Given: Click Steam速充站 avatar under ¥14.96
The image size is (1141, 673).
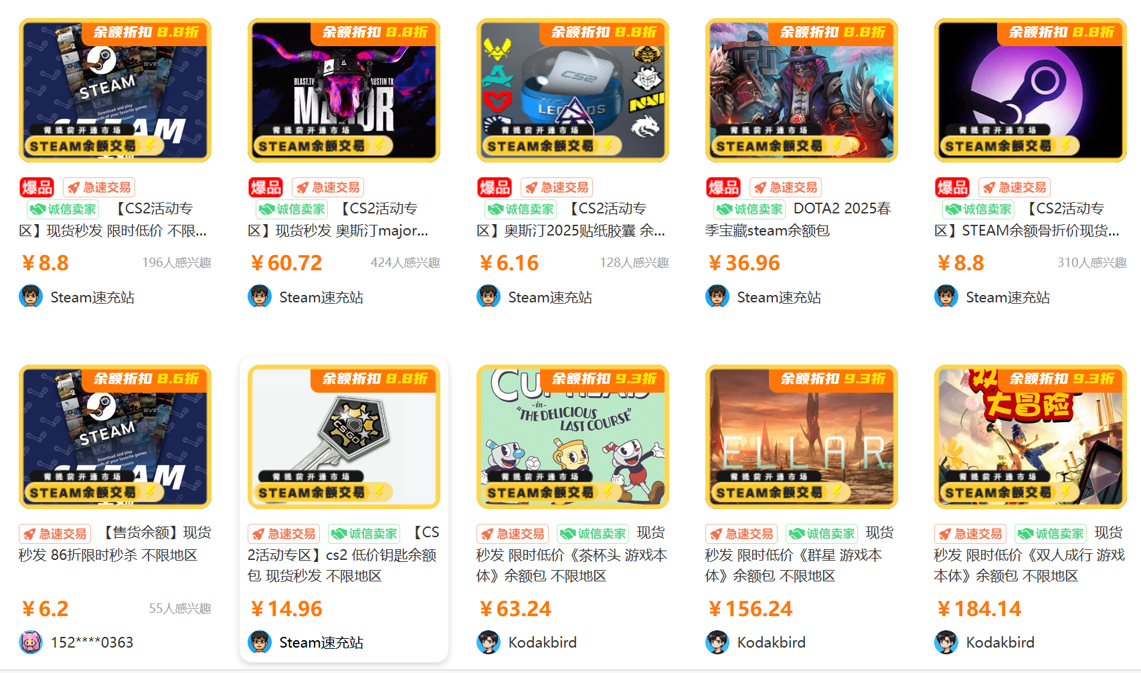Looking at the screenshot, I should [260, 642].
